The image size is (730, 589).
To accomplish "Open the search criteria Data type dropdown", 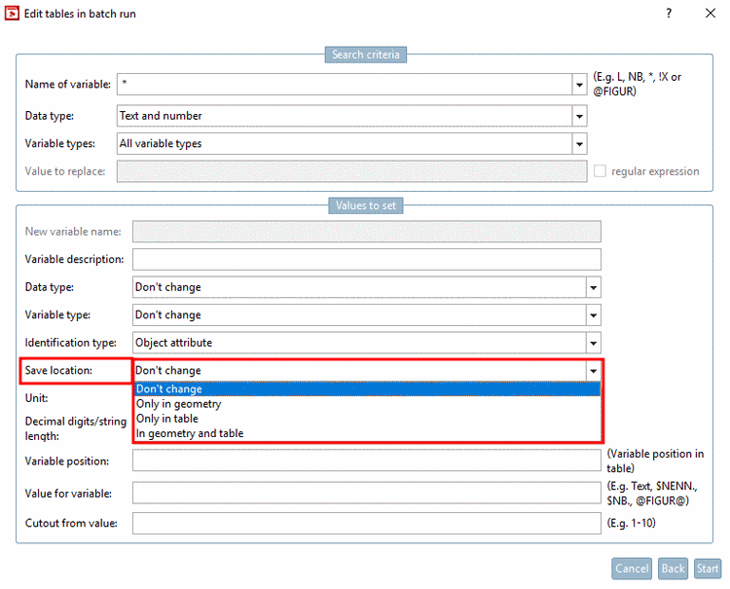I will point(579,116).
